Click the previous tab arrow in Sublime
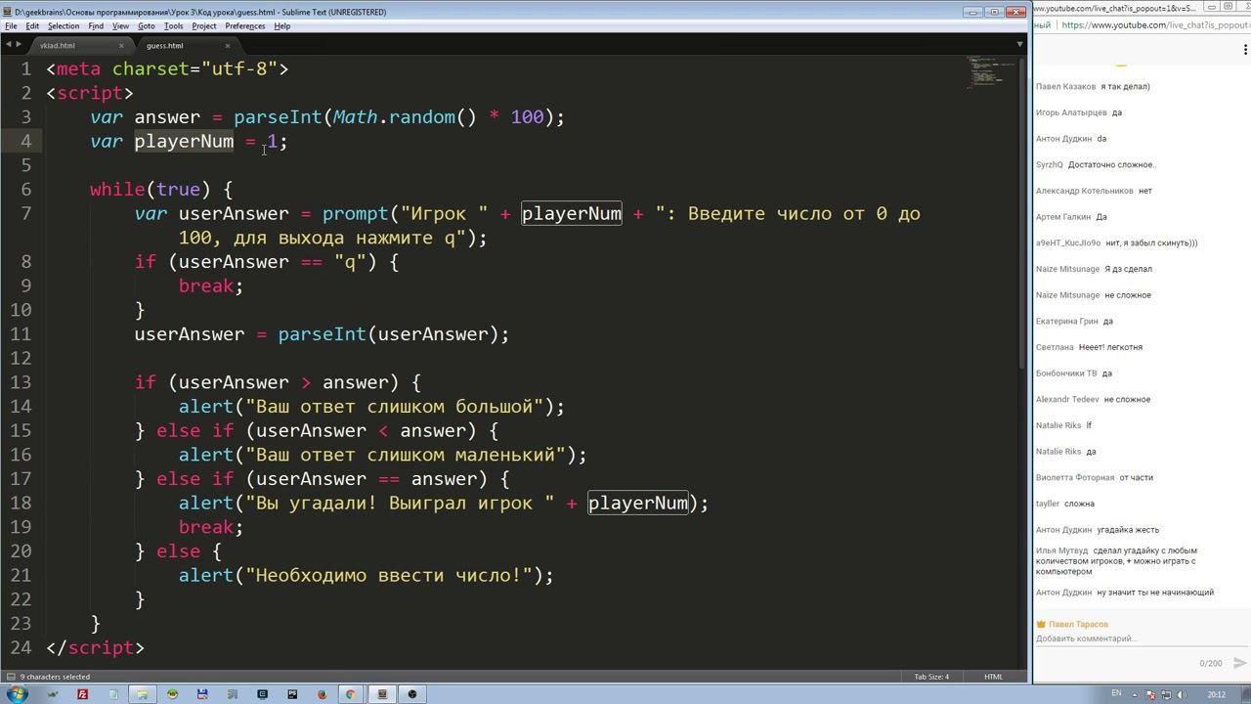This screenshot has width=1251, height=704. tap(8, 45)
